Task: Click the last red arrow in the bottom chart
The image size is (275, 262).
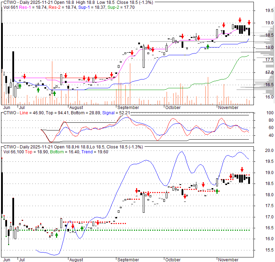Action: point(242,170)
